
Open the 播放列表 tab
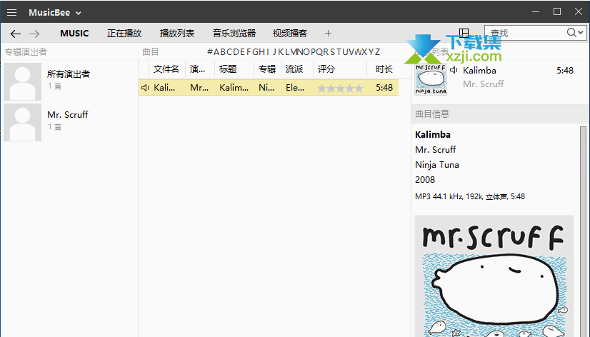pos(177,34)
